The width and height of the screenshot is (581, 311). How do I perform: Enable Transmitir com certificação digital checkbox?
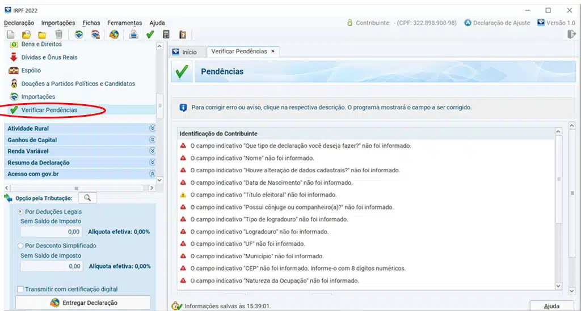(20, 289)
